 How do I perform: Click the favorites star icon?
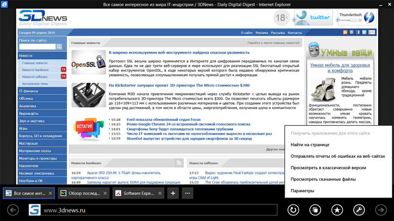(x=337, y=210)
